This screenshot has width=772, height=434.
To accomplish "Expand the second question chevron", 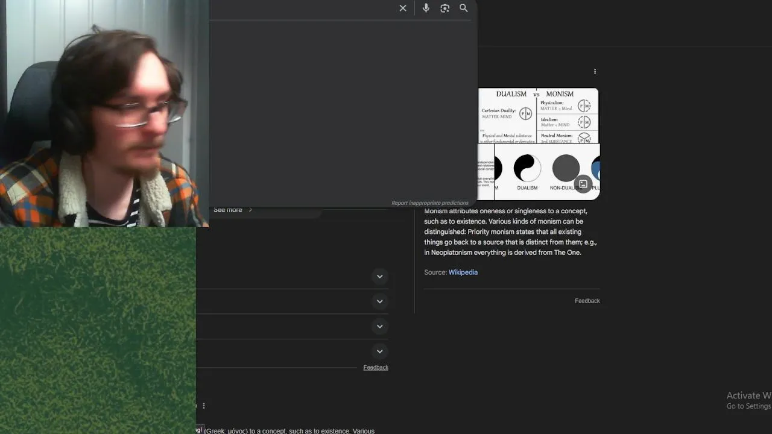I will coord(380,301).
